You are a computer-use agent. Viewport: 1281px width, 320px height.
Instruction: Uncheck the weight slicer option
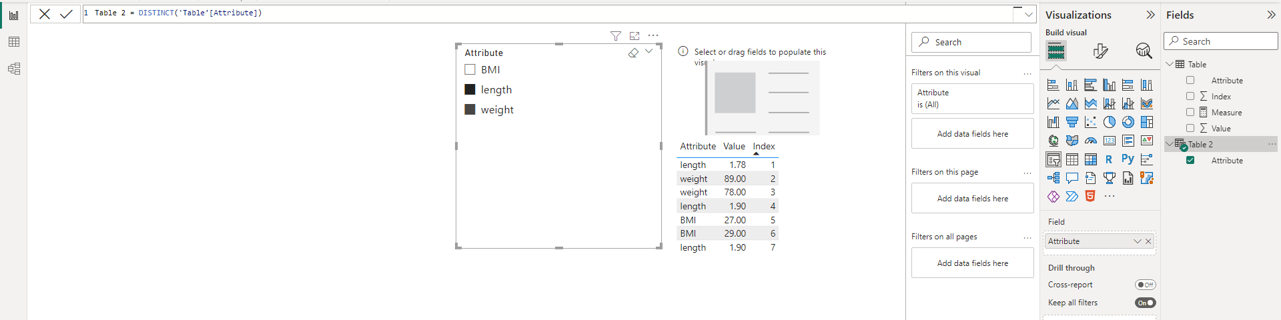pos(470,109)
